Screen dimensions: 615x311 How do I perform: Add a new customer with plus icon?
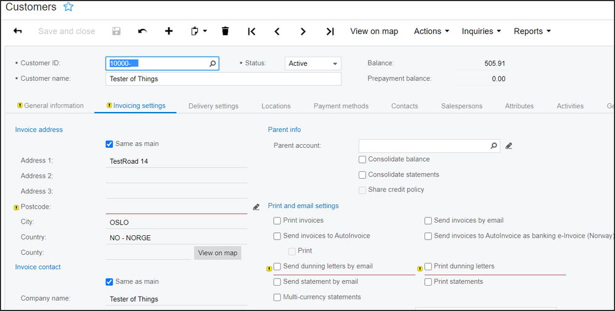169,31
